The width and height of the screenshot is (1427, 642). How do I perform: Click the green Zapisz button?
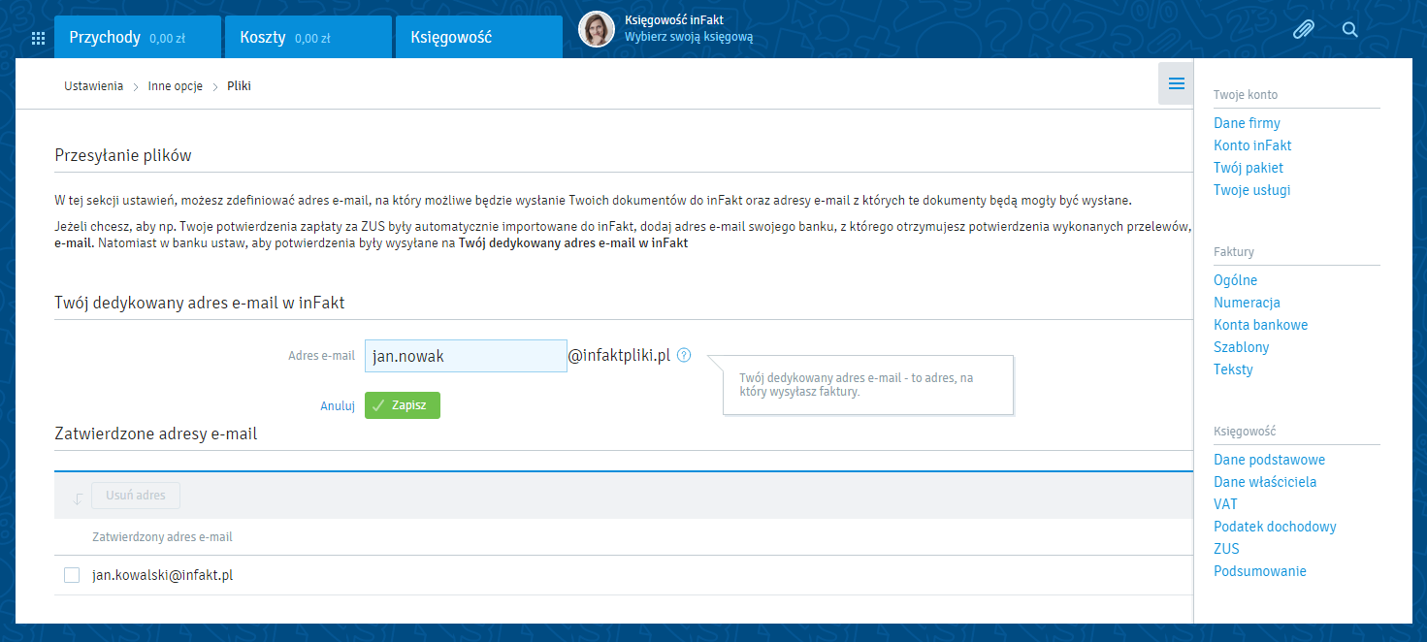coord(403,405)
